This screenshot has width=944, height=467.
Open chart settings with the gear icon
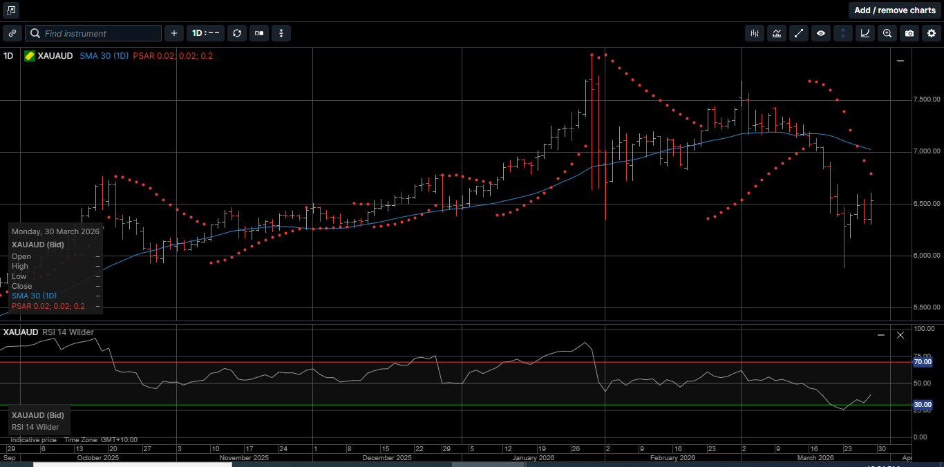pyautogui.click(x=932, y=32)
